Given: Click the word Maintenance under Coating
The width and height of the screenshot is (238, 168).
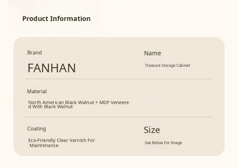Looking at the screenshot, I should 44,145.
